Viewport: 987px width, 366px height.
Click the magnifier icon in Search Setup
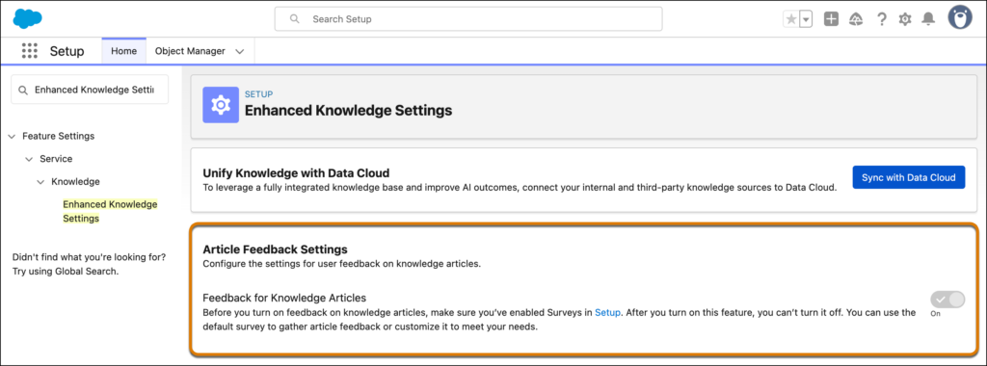(x=295, y=19)
